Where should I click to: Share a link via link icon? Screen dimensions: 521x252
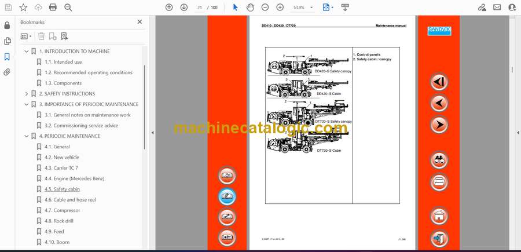(482, 8)
